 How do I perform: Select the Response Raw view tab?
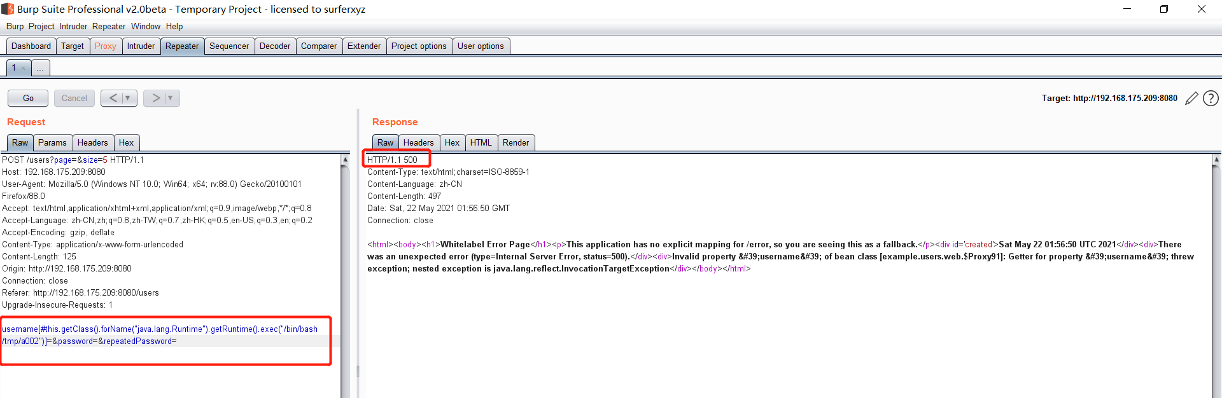pyautogui.click(x=385, y=142)
